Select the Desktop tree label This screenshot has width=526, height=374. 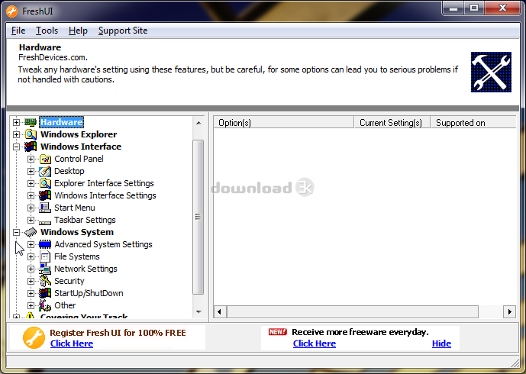[x=69, y=171]
